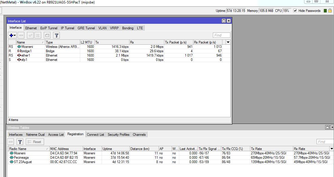Screen dimensions: 334x177
Task: Toggle the Hide Passwords checkbox
Action: click(295, 11)
